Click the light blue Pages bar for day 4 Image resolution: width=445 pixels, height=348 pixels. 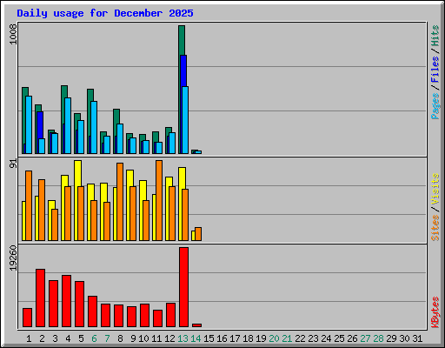(68, 125)
